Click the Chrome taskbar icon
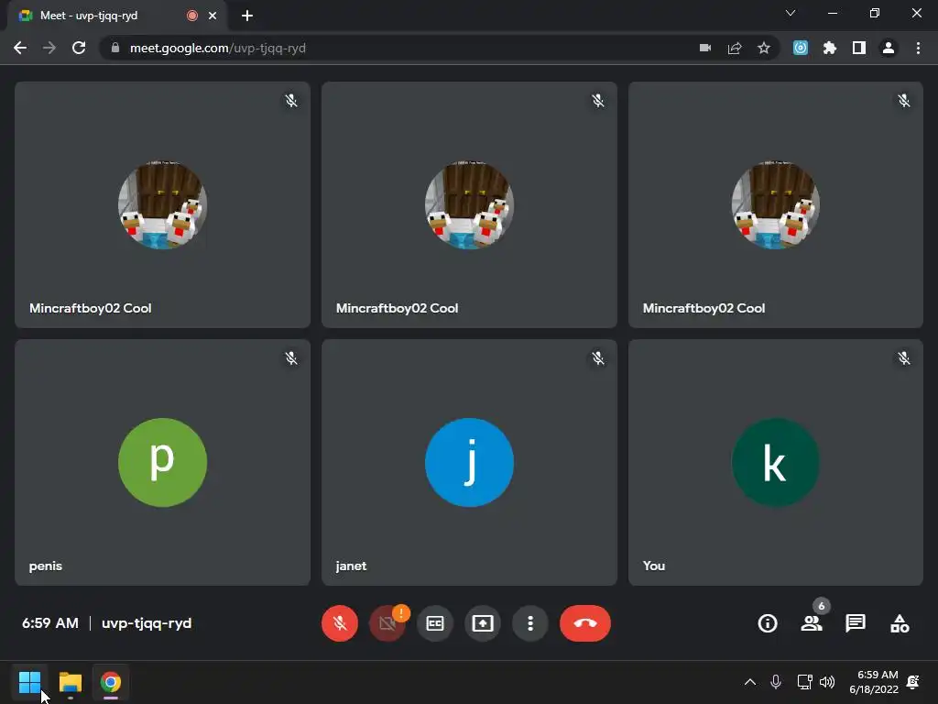This screenshot has height=704, width=938. tap(111, 682)
